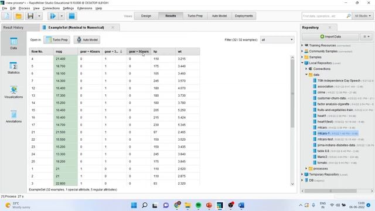This screenshot has width=375, height=211.
Task: Open the Extensions menu
Action: point(84,8)
